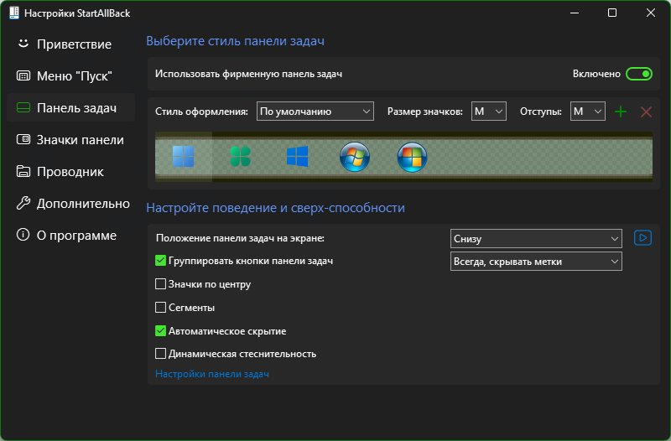Pick the Windows 10 flat logo start icon
This screenshot has width=671, height=441.
298,157
